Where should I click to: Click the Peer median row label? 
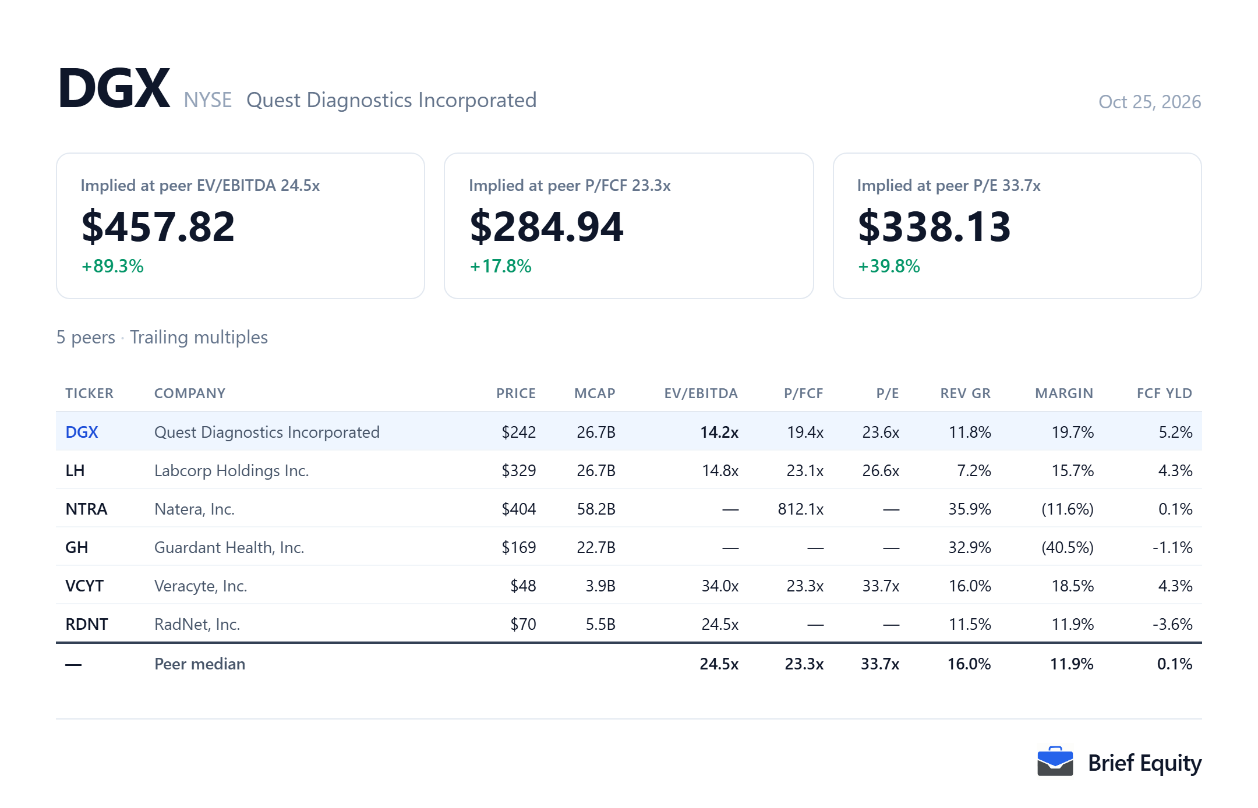click(200, 664)
